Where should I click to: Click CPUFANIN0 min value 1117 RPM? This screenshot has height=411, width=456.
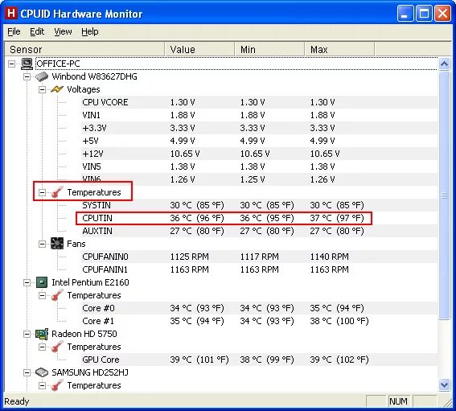pyautogui.click(x=259, y=257)
